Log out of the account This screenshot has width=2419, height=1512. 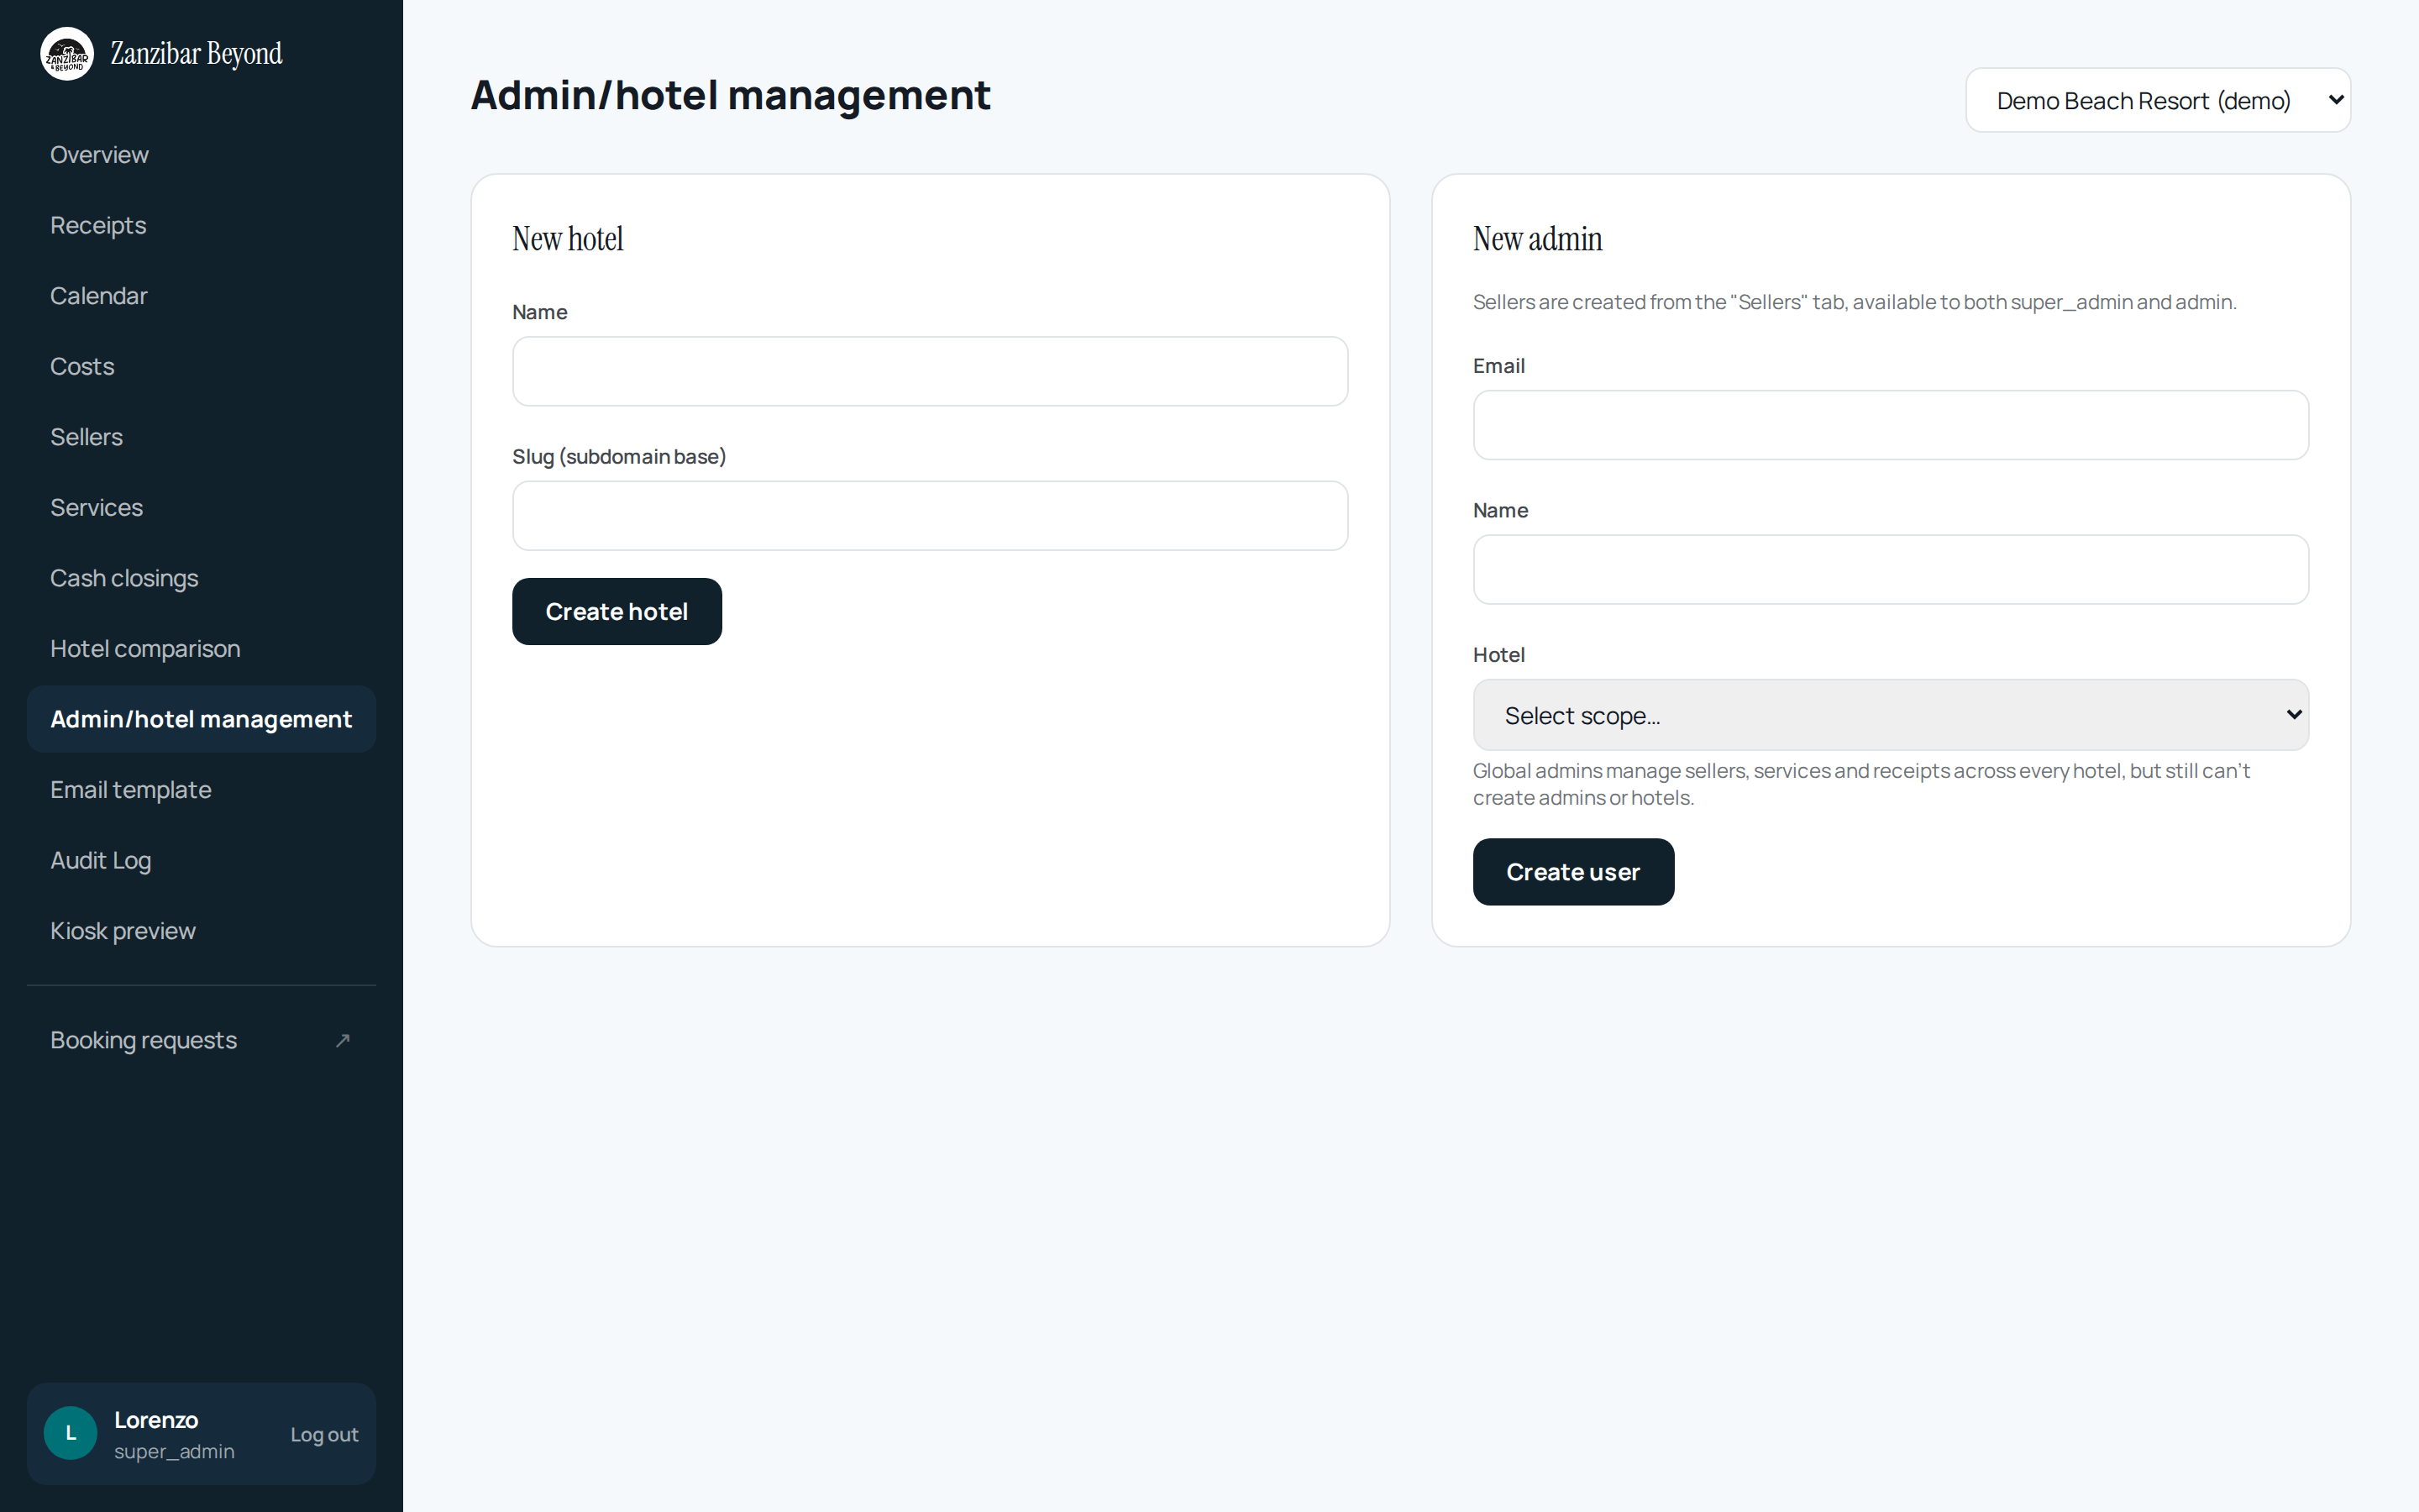click(324, 1434)
